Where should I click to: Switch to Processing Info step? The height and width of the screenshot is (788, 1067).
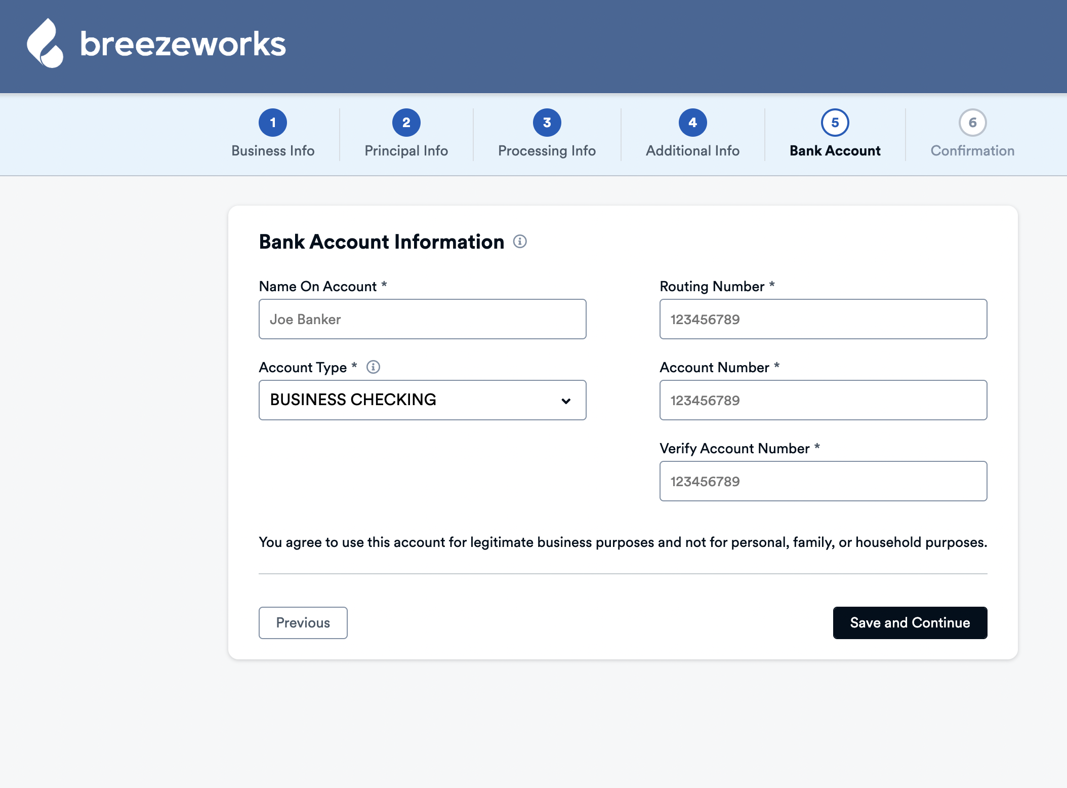547,151
